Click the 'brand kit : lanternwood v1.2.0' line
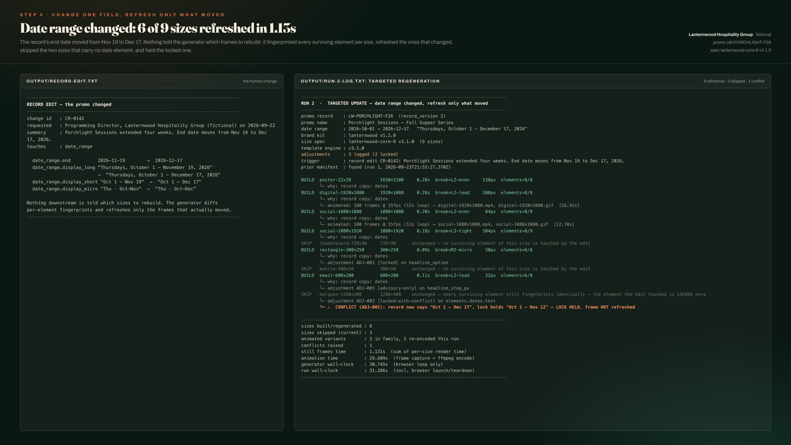Screen dimensions: 791x445 (348, 135)
